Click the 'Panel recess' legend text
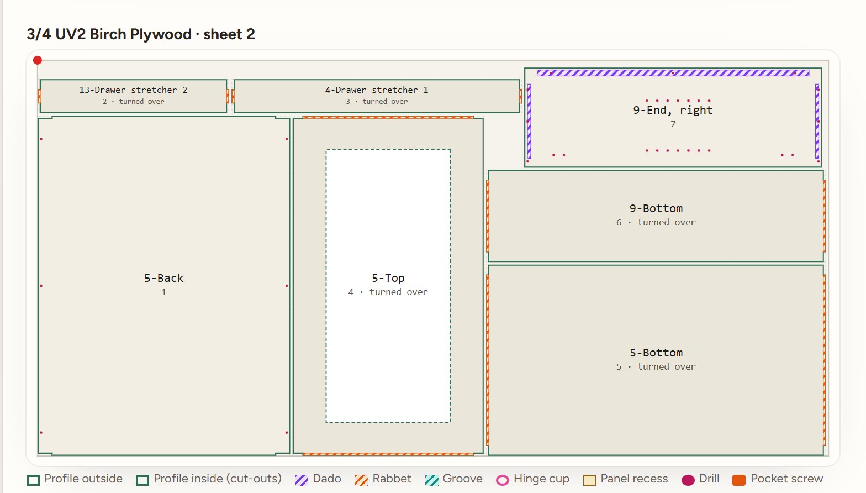This screenshot has width=866, height=493. (x=634, y=479)
